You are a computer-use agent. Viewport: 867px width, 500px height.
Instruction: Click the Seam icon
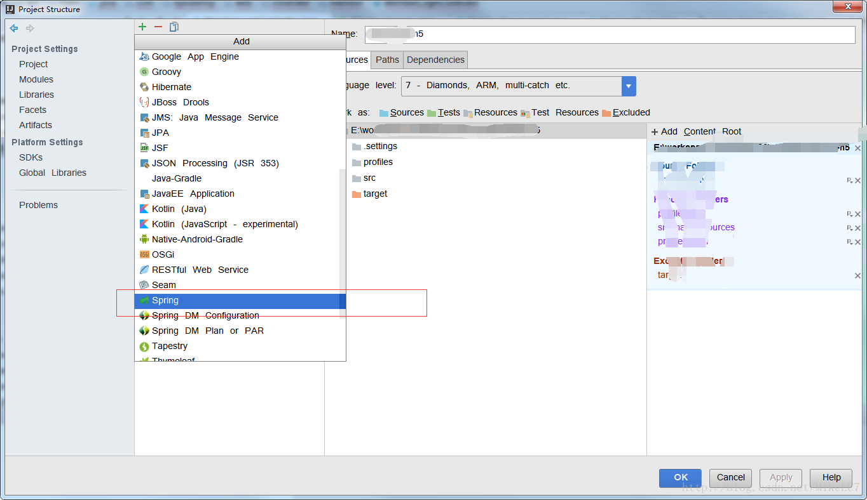coord(144,285)
